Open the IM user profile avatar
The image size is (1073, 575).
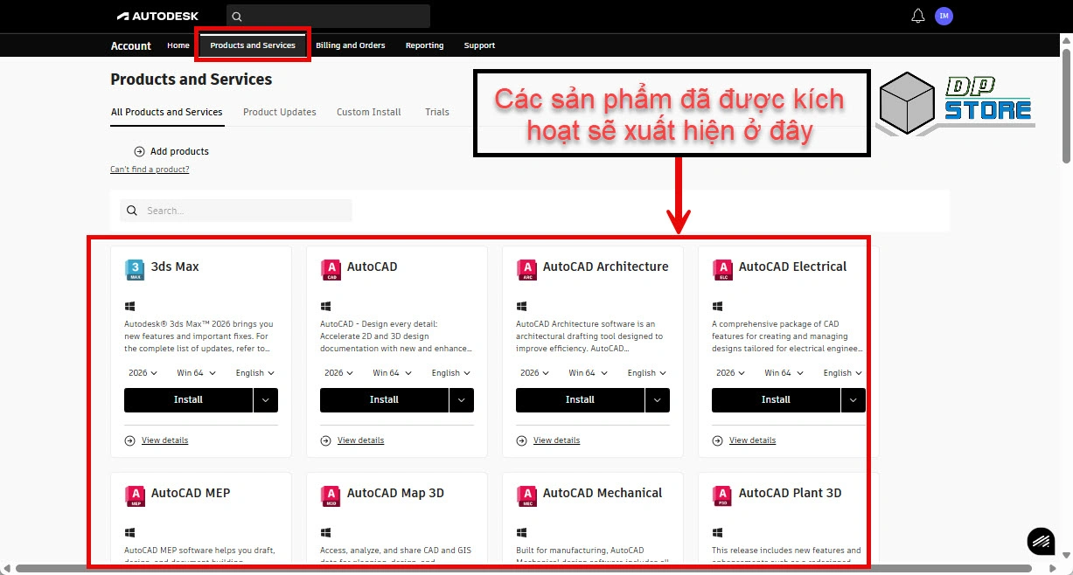(944, 16)
